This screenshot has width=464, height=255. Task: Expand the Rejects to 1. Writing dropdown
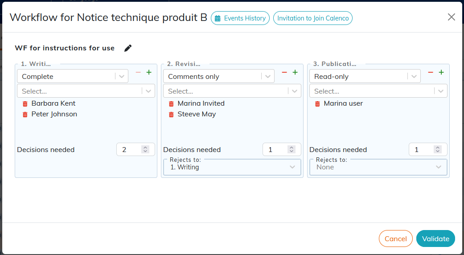point(232,167)
